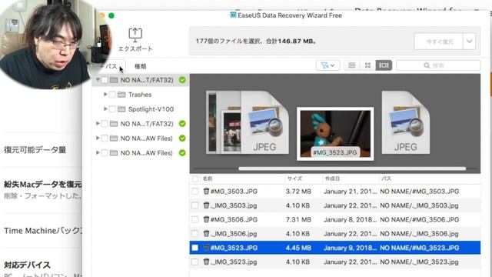This screenshot has height=277, width=492.
Task: Click path NO NAME/#MG_3503.JPG
Action: point(420,192)
